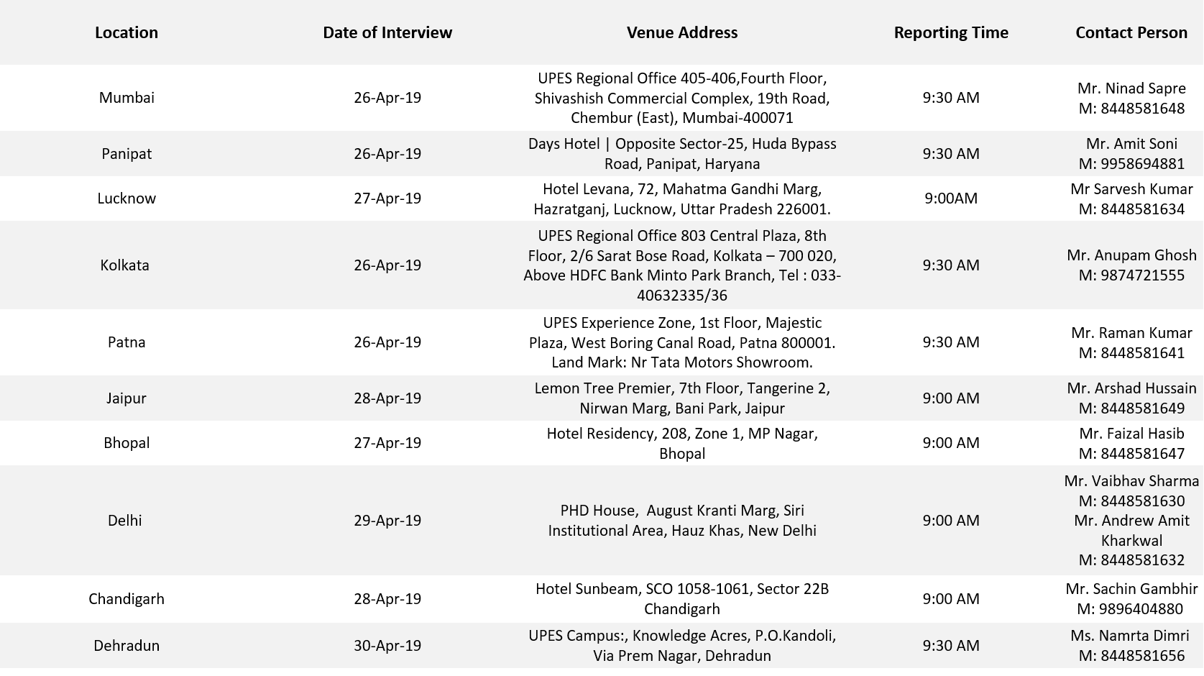
Task: Select the Lemon Tree Premier venue address
Action: coord(681,398)
